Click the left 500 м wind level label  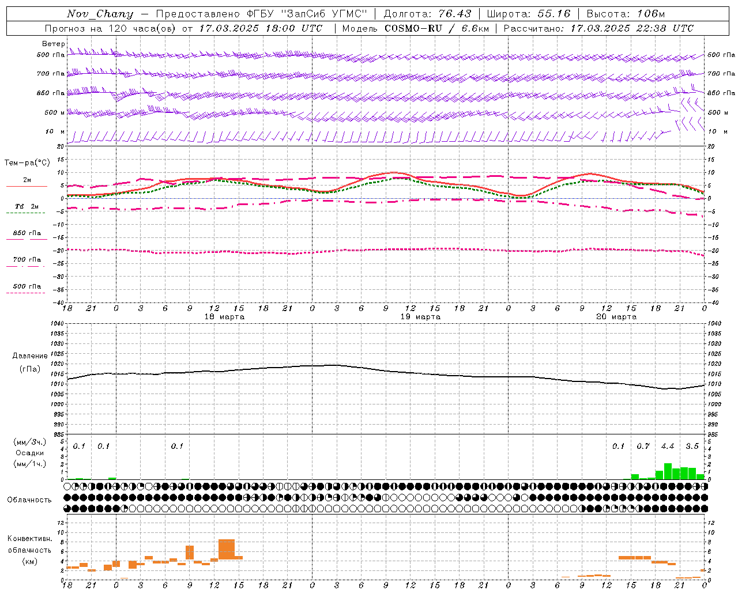(55, 112)
